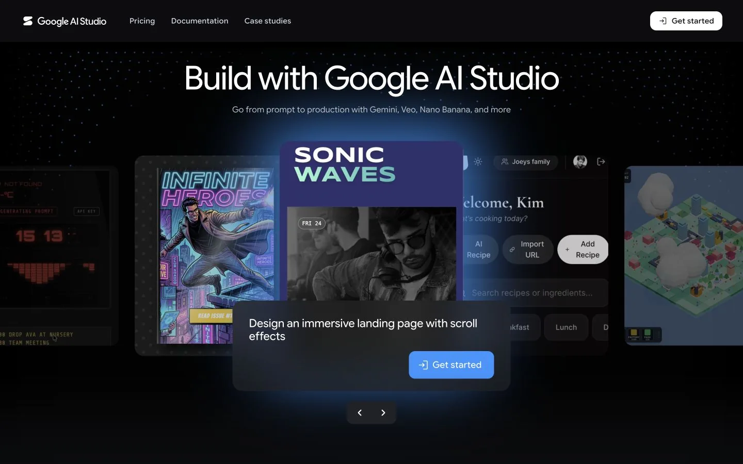
Task: Click Get started in the top navigation bar
Action: (686, 21)
